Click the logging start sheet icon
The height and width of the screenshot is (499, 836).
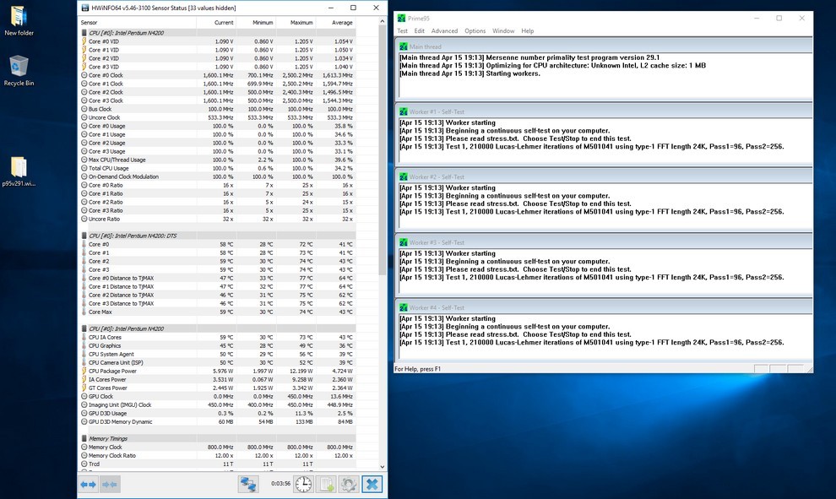click(326, 484)
